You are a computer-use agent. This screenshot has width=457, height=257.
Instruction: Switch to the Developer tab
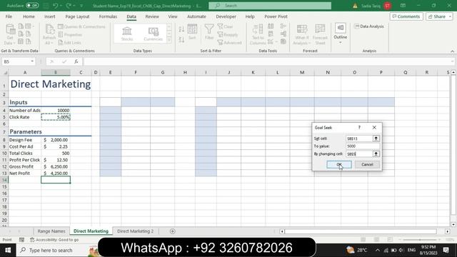pos(226,16)
